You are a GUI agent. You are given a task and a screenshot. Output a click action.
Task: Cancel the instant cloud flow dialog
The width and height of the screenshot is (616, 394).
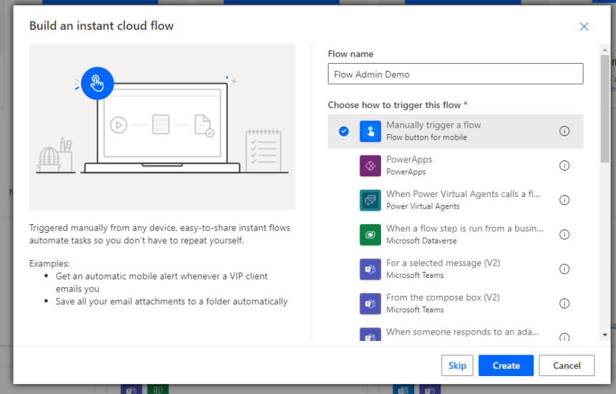pos(567,365)
